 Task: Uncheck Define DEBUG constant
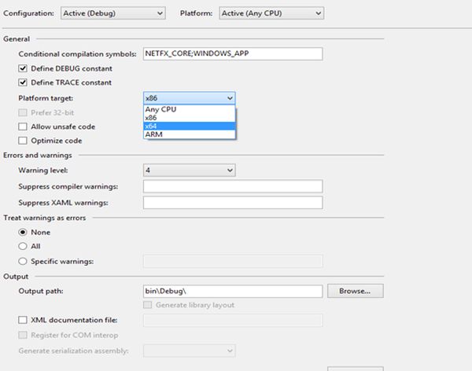(23, 68)
